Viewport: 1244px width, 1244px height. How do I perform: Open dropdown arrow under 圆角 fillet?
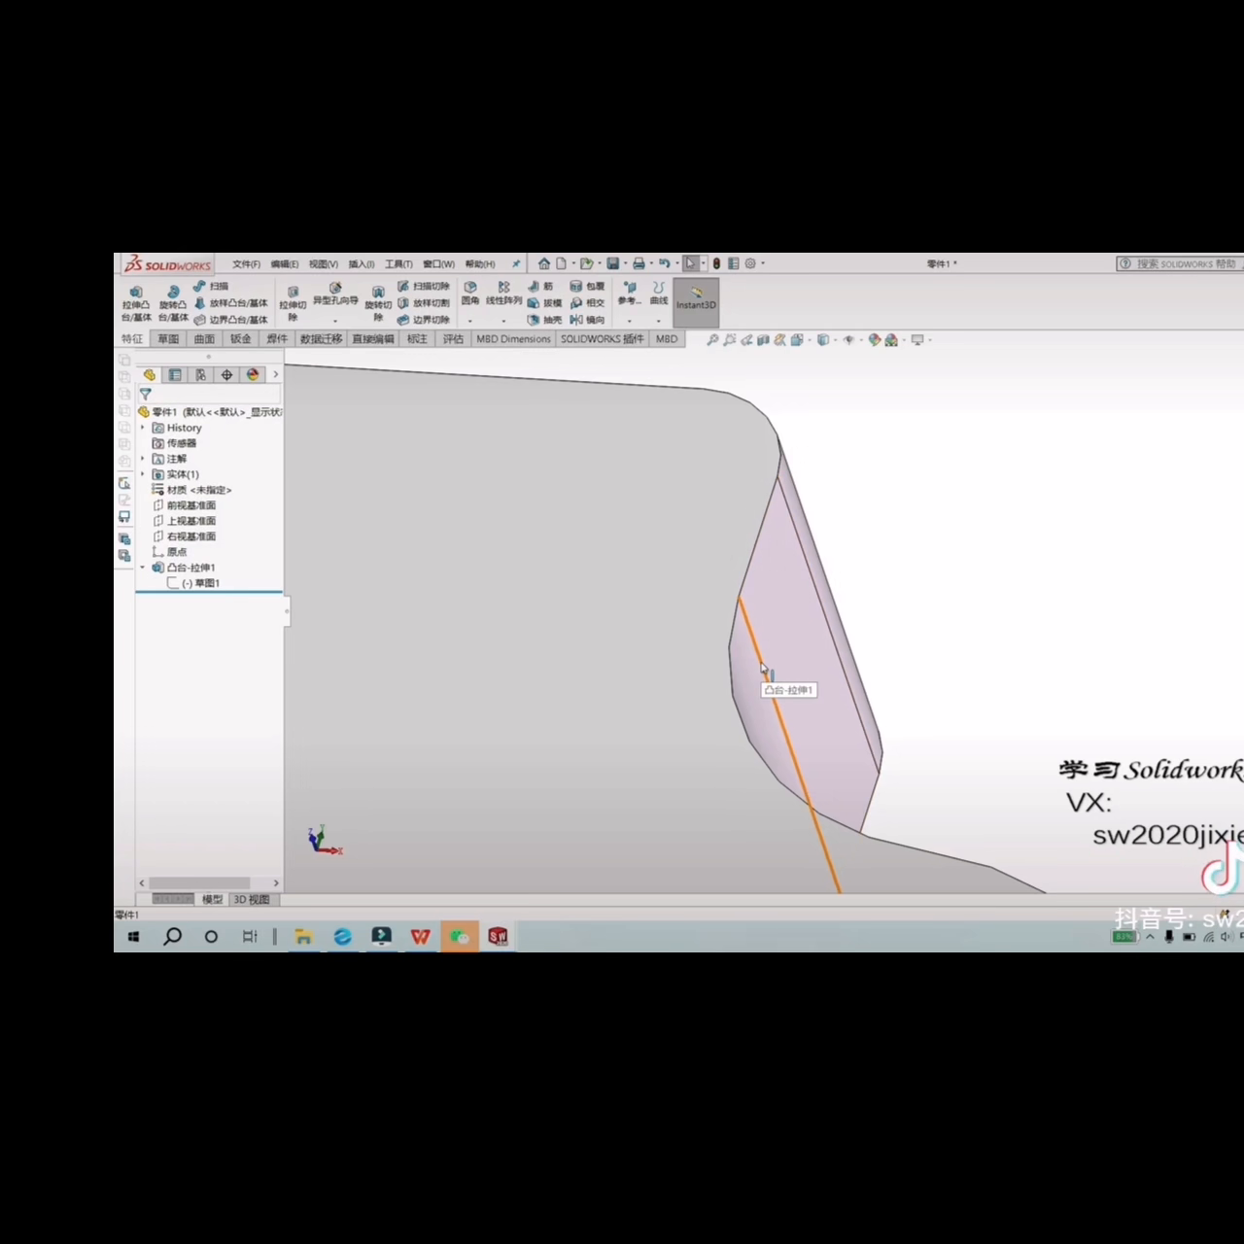[x=470, y=321]
